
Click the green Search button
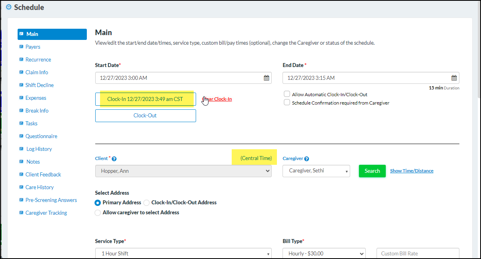click(372, 171)
